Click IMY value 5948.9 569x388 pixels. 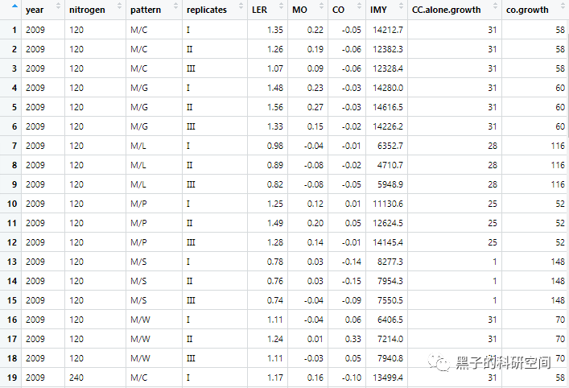(x=390, y=184)
